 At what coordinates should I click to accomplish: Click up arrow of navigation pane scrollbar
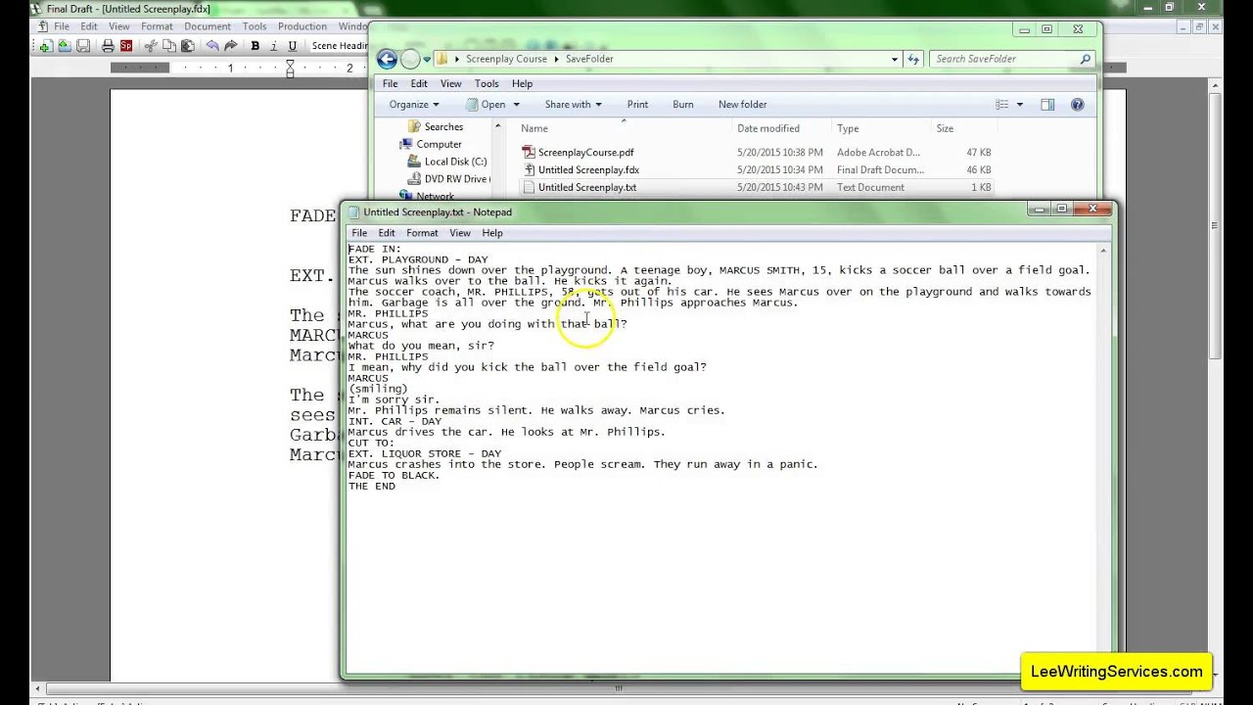coord(497,126)
